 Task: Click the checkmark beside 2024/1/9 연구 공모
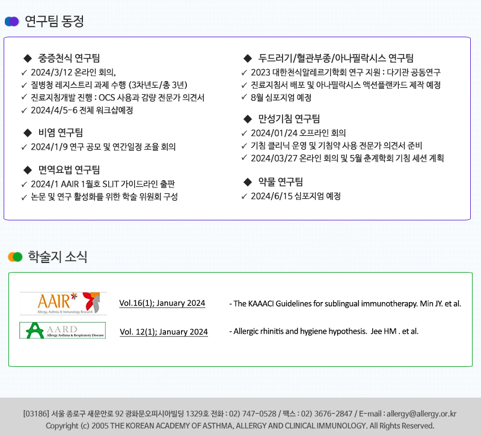pos(24,147)
